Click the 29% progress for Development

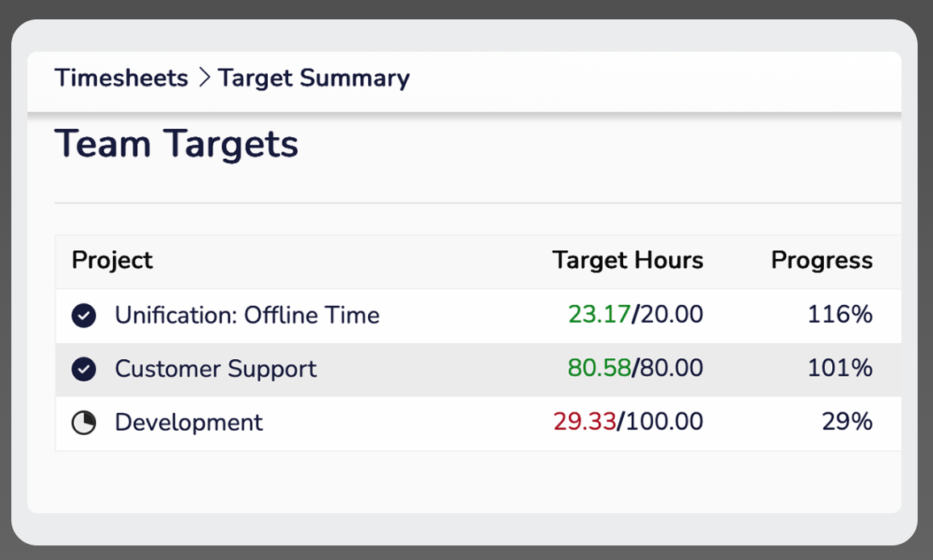(x=847, y=421)
